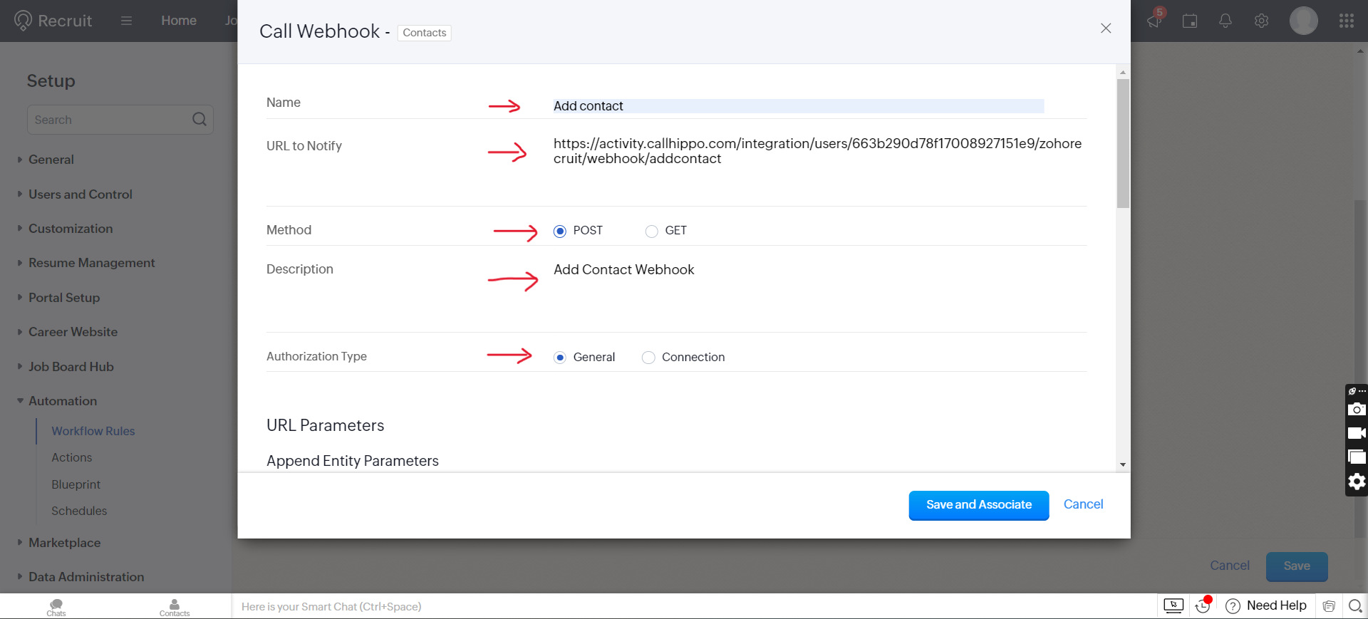Start video recording in side widget
Image resolution: width=1368 pixels, height=619 pixels.
pos(1357,433)
